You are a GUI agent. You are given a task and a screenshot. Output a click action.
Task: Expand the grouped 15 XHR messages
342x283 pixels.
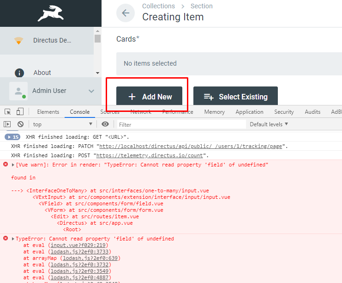(12, 137)
